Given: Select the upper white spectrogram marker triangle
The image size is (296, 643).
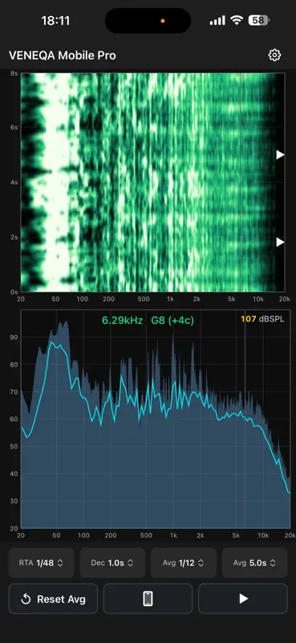Looking at the screenshot, I should (x=280, y=154).
